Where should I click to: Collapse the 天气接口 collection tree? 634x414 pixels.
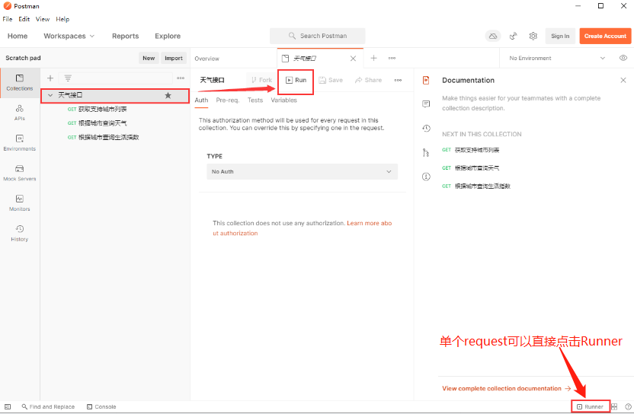point(50,95)
